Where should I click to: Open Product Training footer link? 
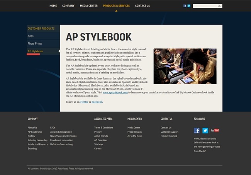(169, 136)
